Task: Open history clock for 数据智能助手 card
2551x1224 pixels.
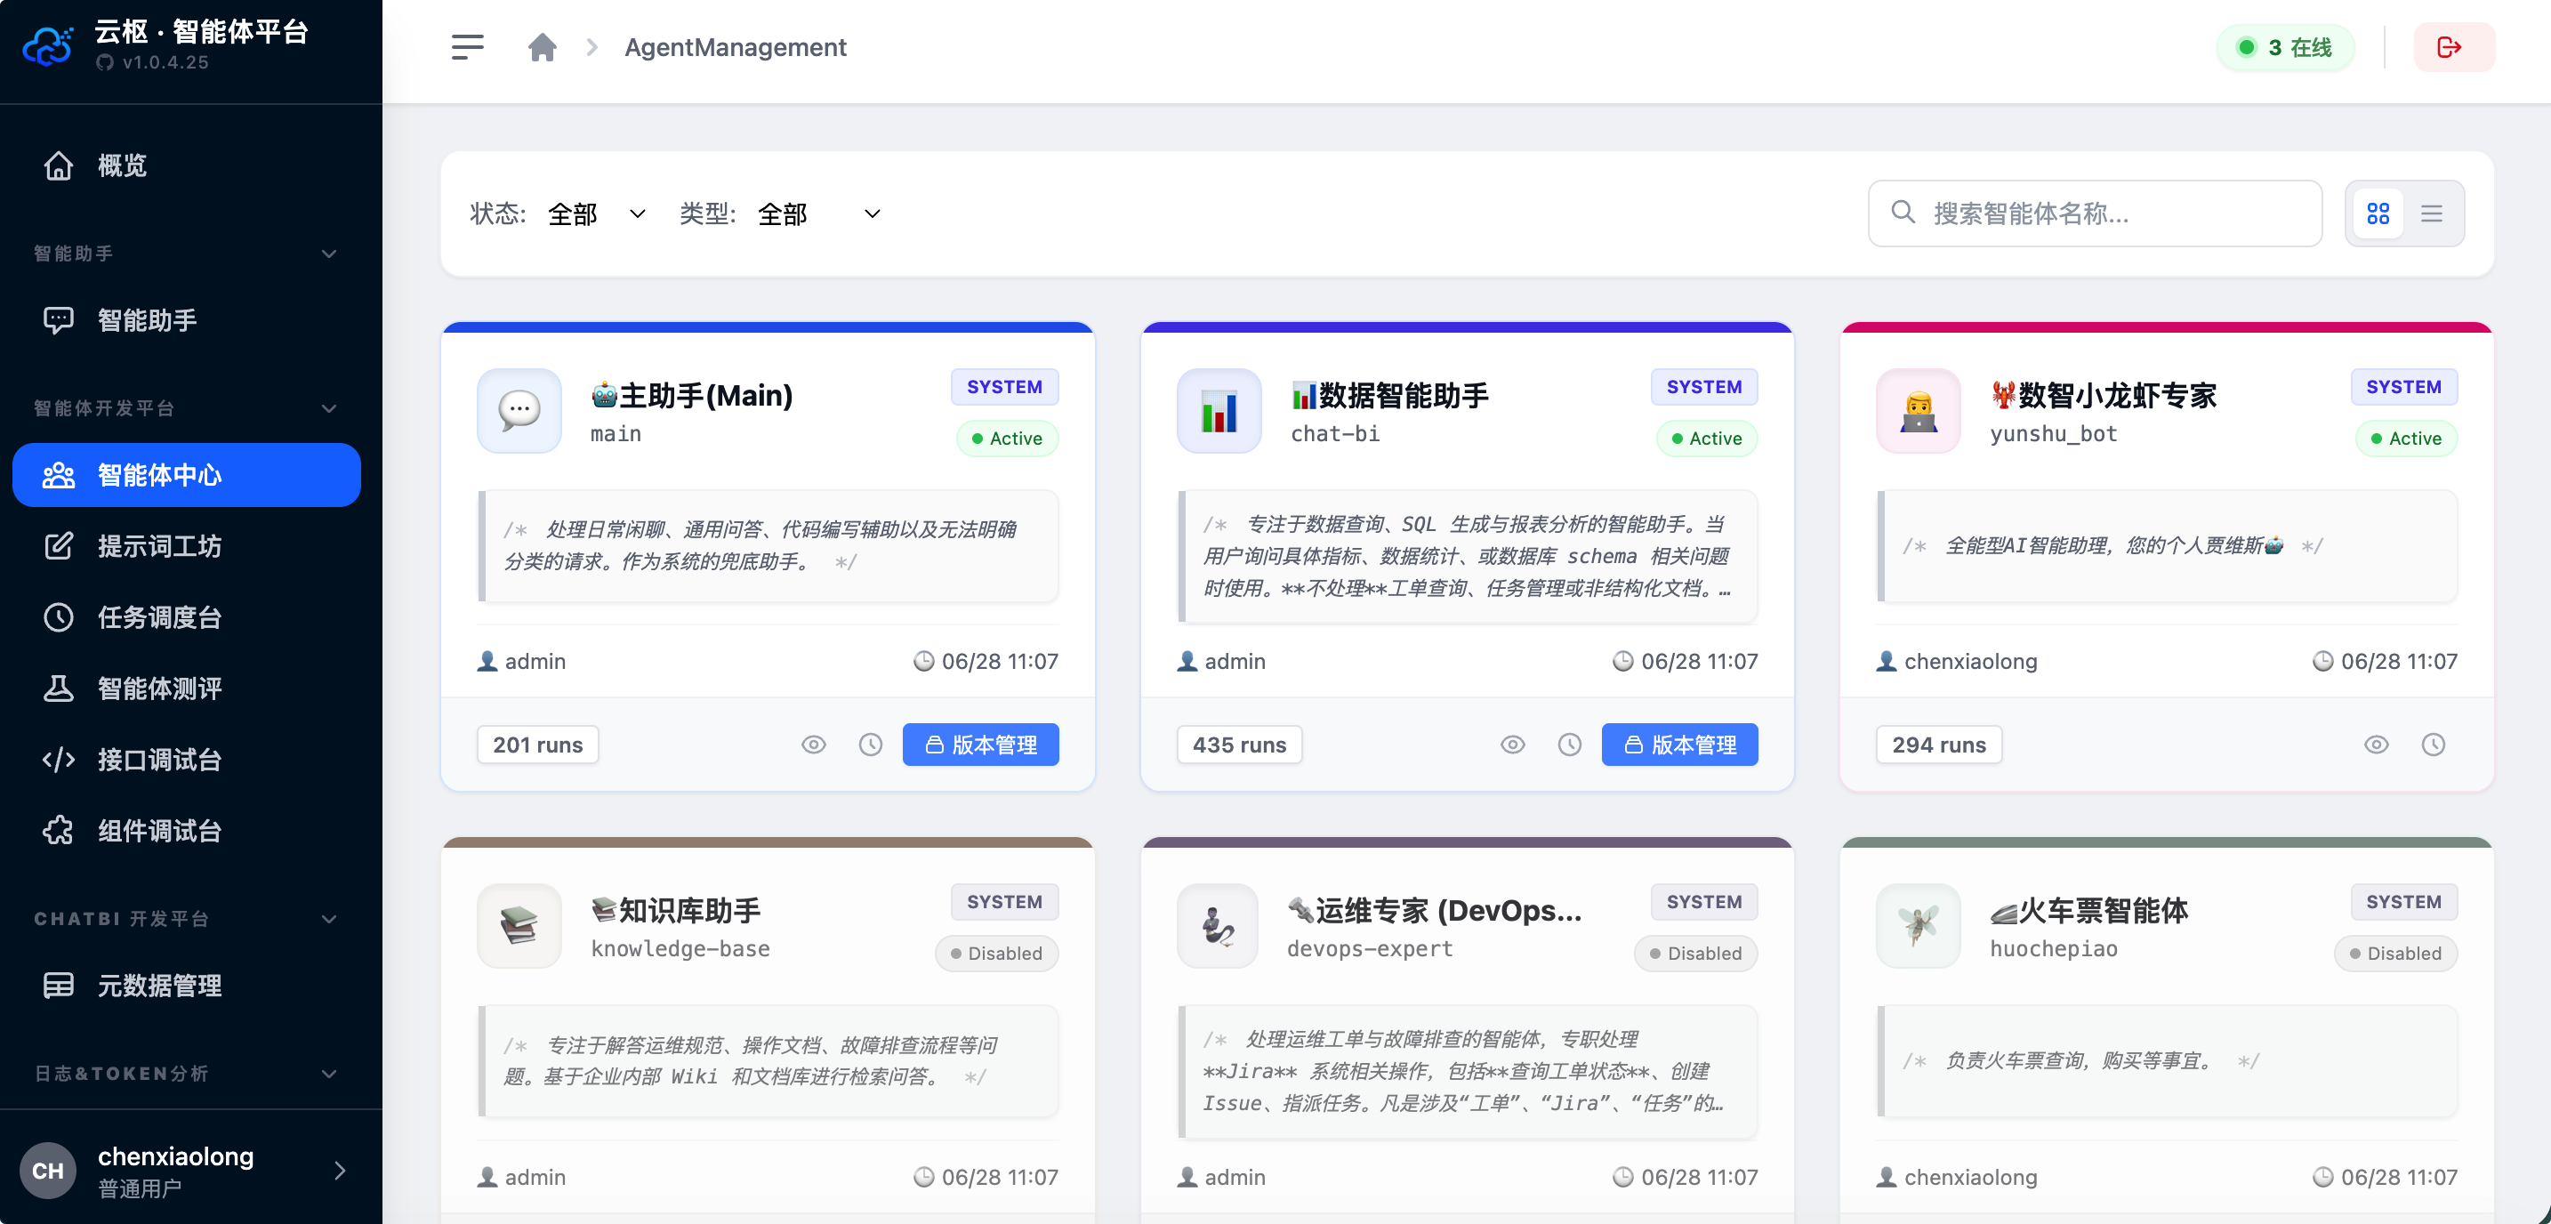Action: point(1570,745)
